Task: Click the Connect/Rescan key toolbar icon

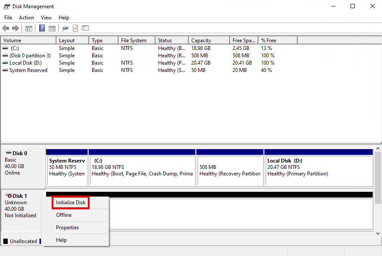Action: click(x=65, y=28)
